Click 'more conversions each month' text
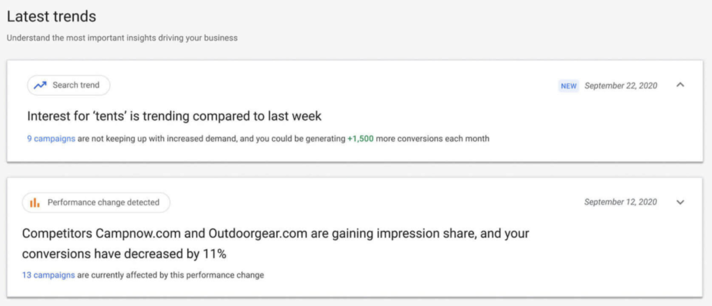The width and height of the screenshot is (712, 306). coord(432,139)
